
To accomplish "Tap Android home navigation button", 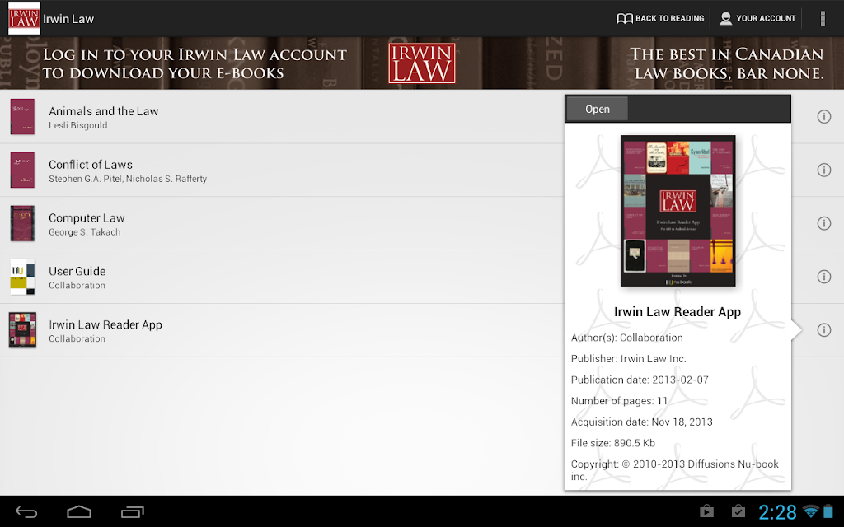I will 79,512.
